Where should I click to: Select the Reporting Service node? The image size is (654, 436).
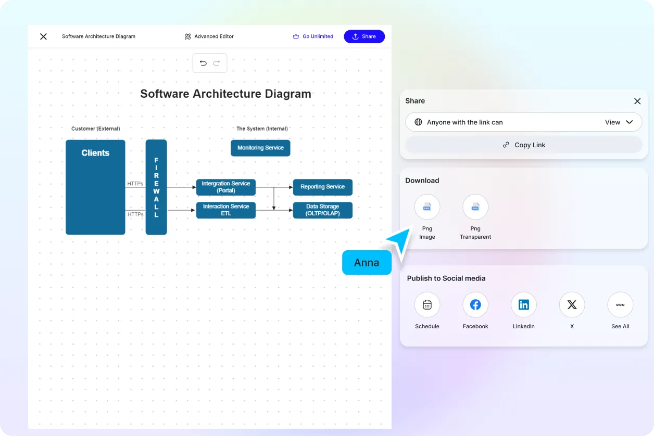pos(323,187)
